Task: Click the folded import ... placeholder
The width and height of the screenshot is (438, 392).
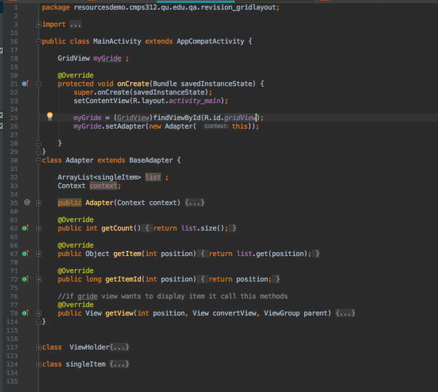Action: (75, 24)
